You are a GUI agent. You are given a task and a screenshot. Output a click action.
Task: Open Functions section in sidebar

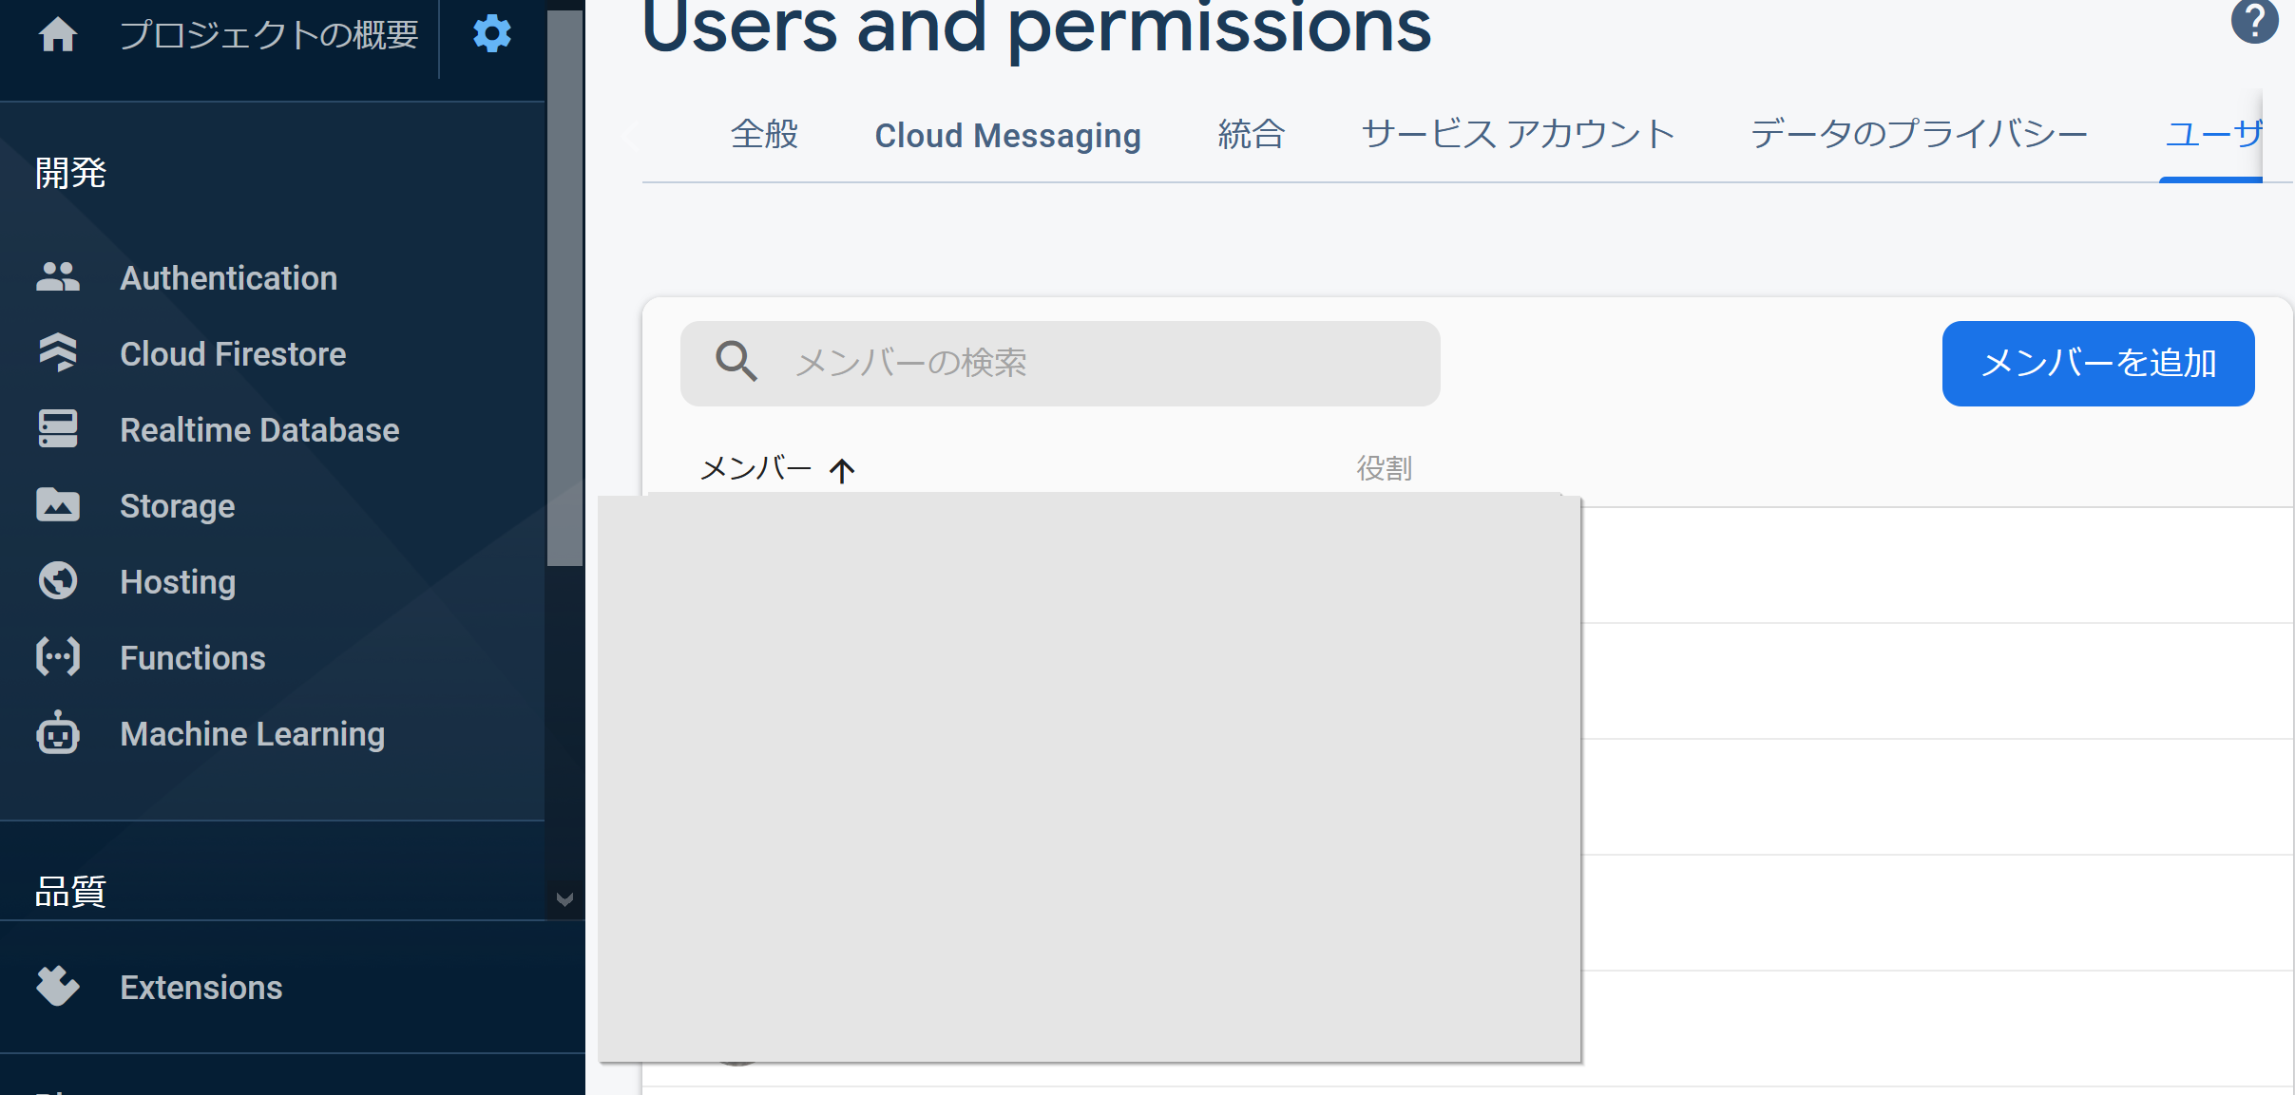click(x=192, y=656)
